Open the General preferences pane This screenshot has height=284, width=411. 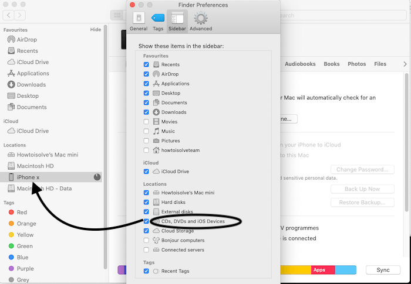click(x=139, y=22)
